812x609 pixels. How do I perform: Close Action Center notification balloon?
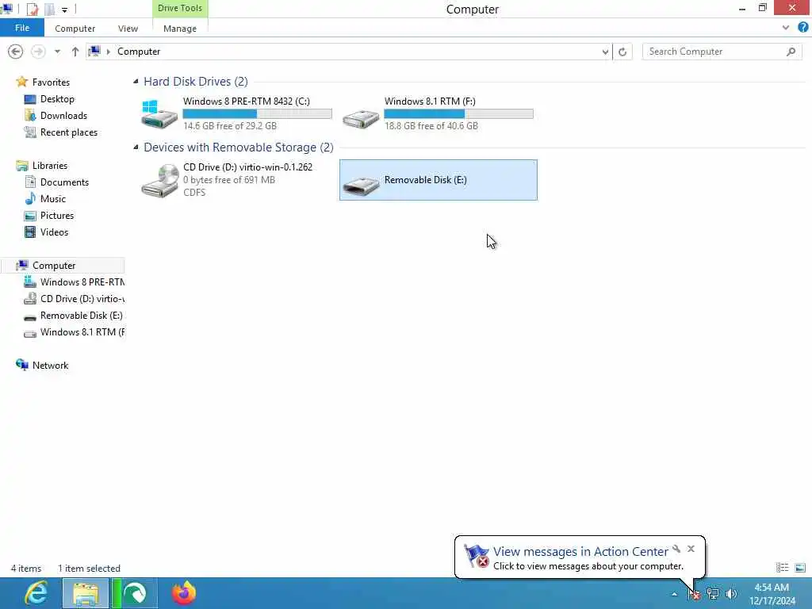click(x=691, y=549)
